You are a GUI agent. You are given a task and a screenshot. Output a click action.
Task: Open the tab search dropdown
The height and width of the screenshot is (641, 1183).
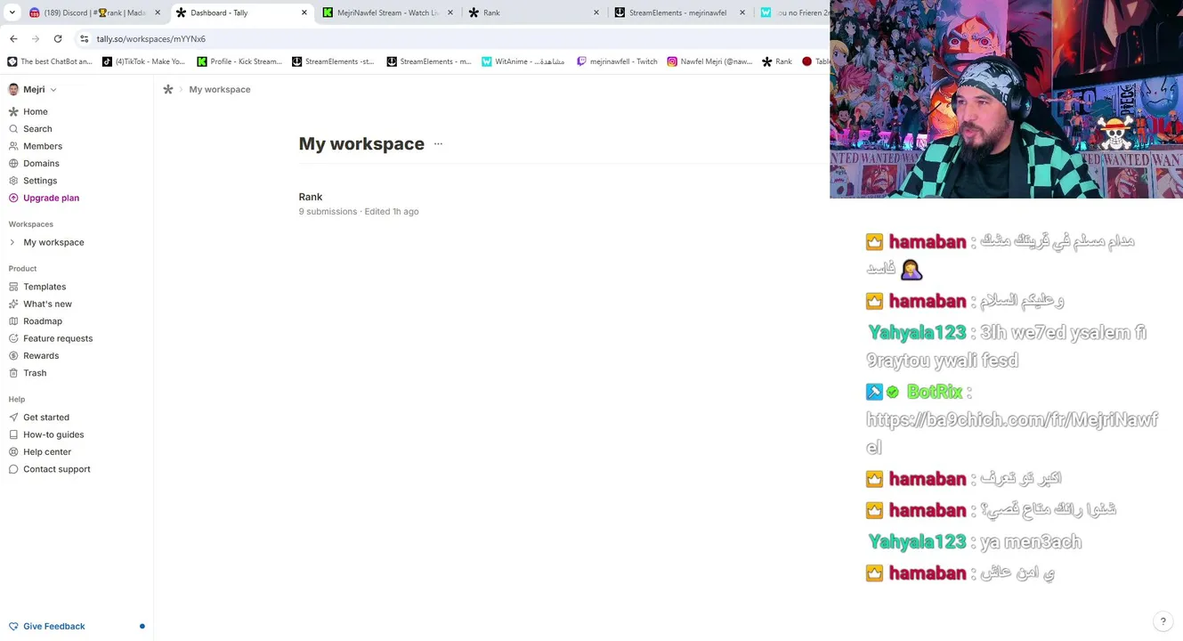(x=12, y=12)
